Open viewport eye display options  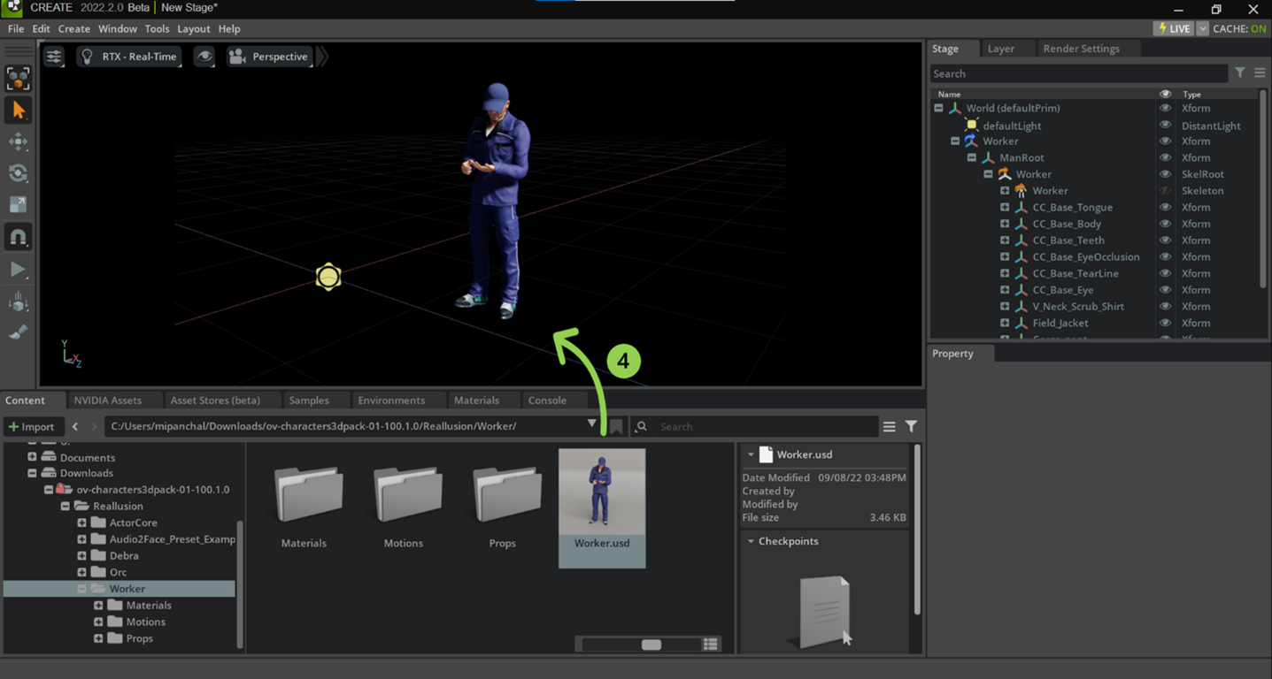[204, 57]
